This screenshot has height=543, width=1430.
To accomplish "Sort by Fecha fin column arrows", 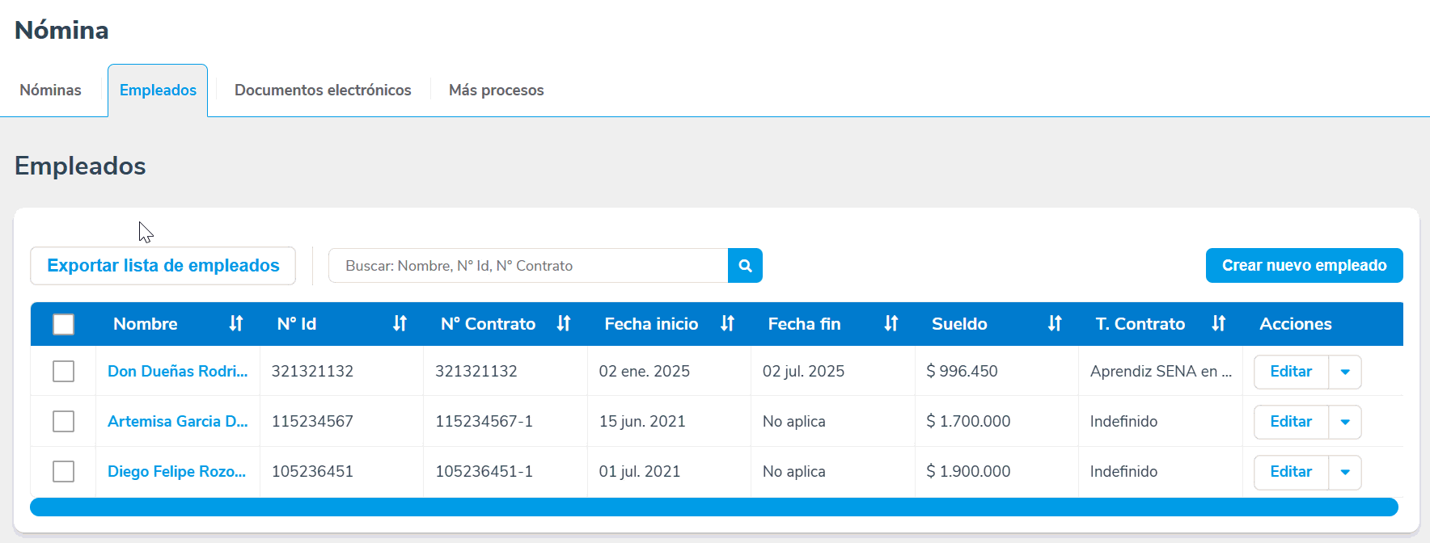I will [891, 324].
